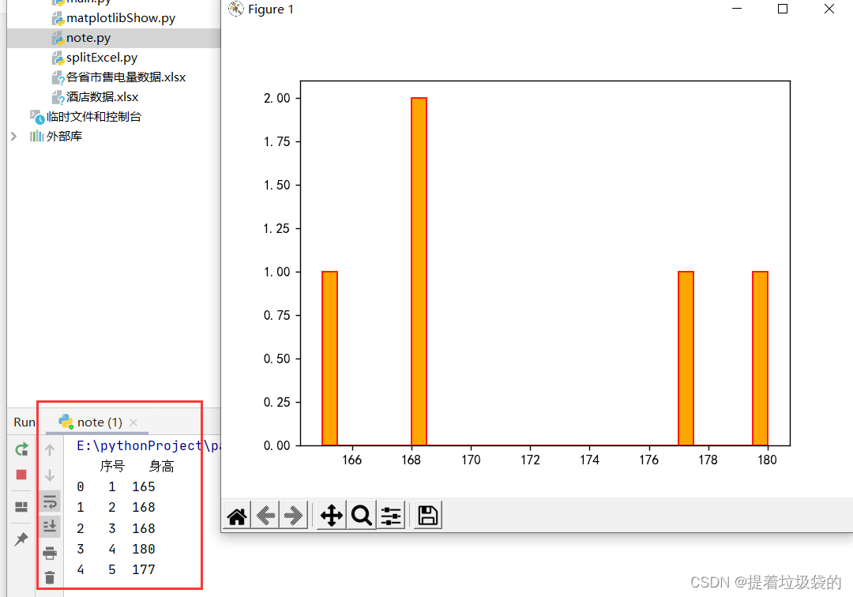Expand the 外部库 tree node
Viewport: 853px width, 597px height.
[14, 136]
